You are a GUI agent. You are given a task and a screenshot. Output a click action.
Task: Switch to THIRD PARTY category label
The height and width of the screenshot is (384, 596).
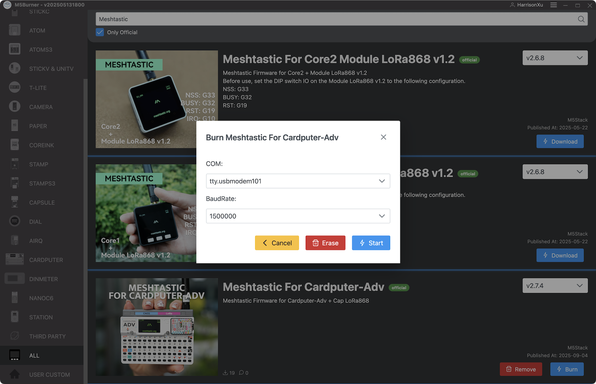click(x=47, y=336)
